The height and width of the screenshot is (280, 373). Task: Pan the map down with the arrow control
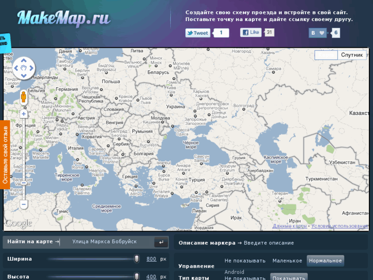tap(24, 76)
